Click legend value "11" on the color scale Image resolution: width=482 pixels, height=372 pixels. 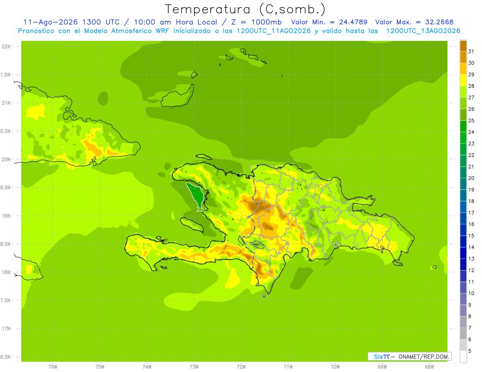point(471,282)
